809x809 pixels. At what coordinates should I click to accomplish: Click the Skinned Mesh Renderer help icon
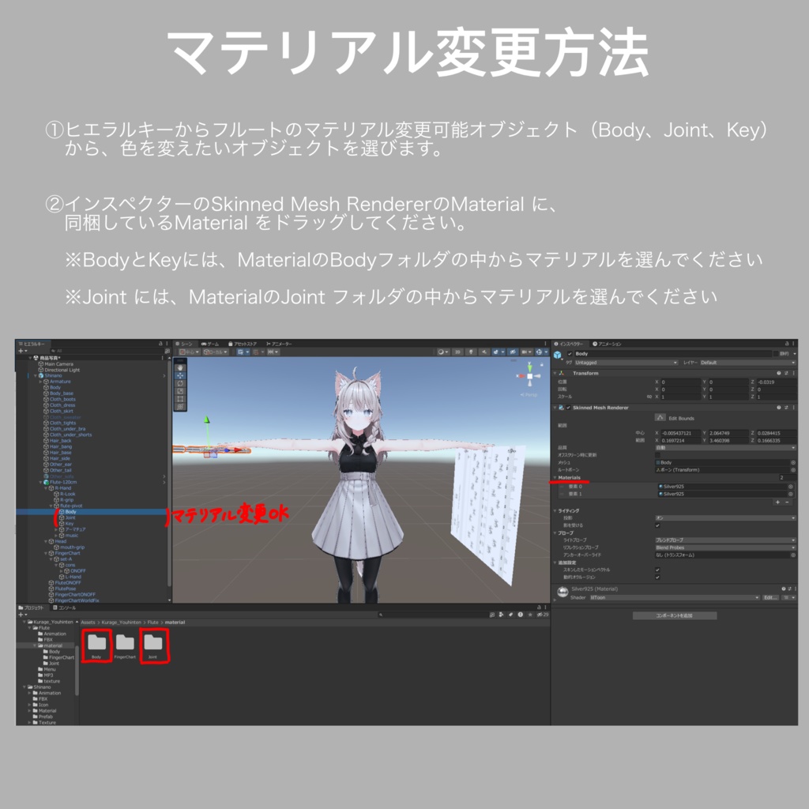778,407
